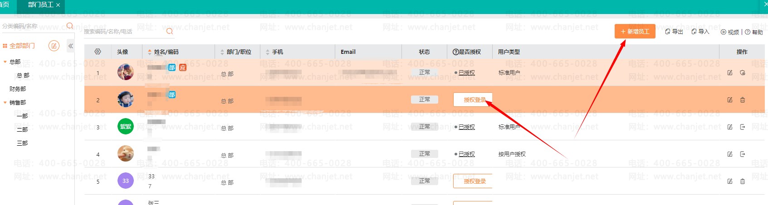This screenshot has height=205, width=768.
Task: Click 授权登录 button in row 5
Action: pyautogui.click(x=473, y=181)
